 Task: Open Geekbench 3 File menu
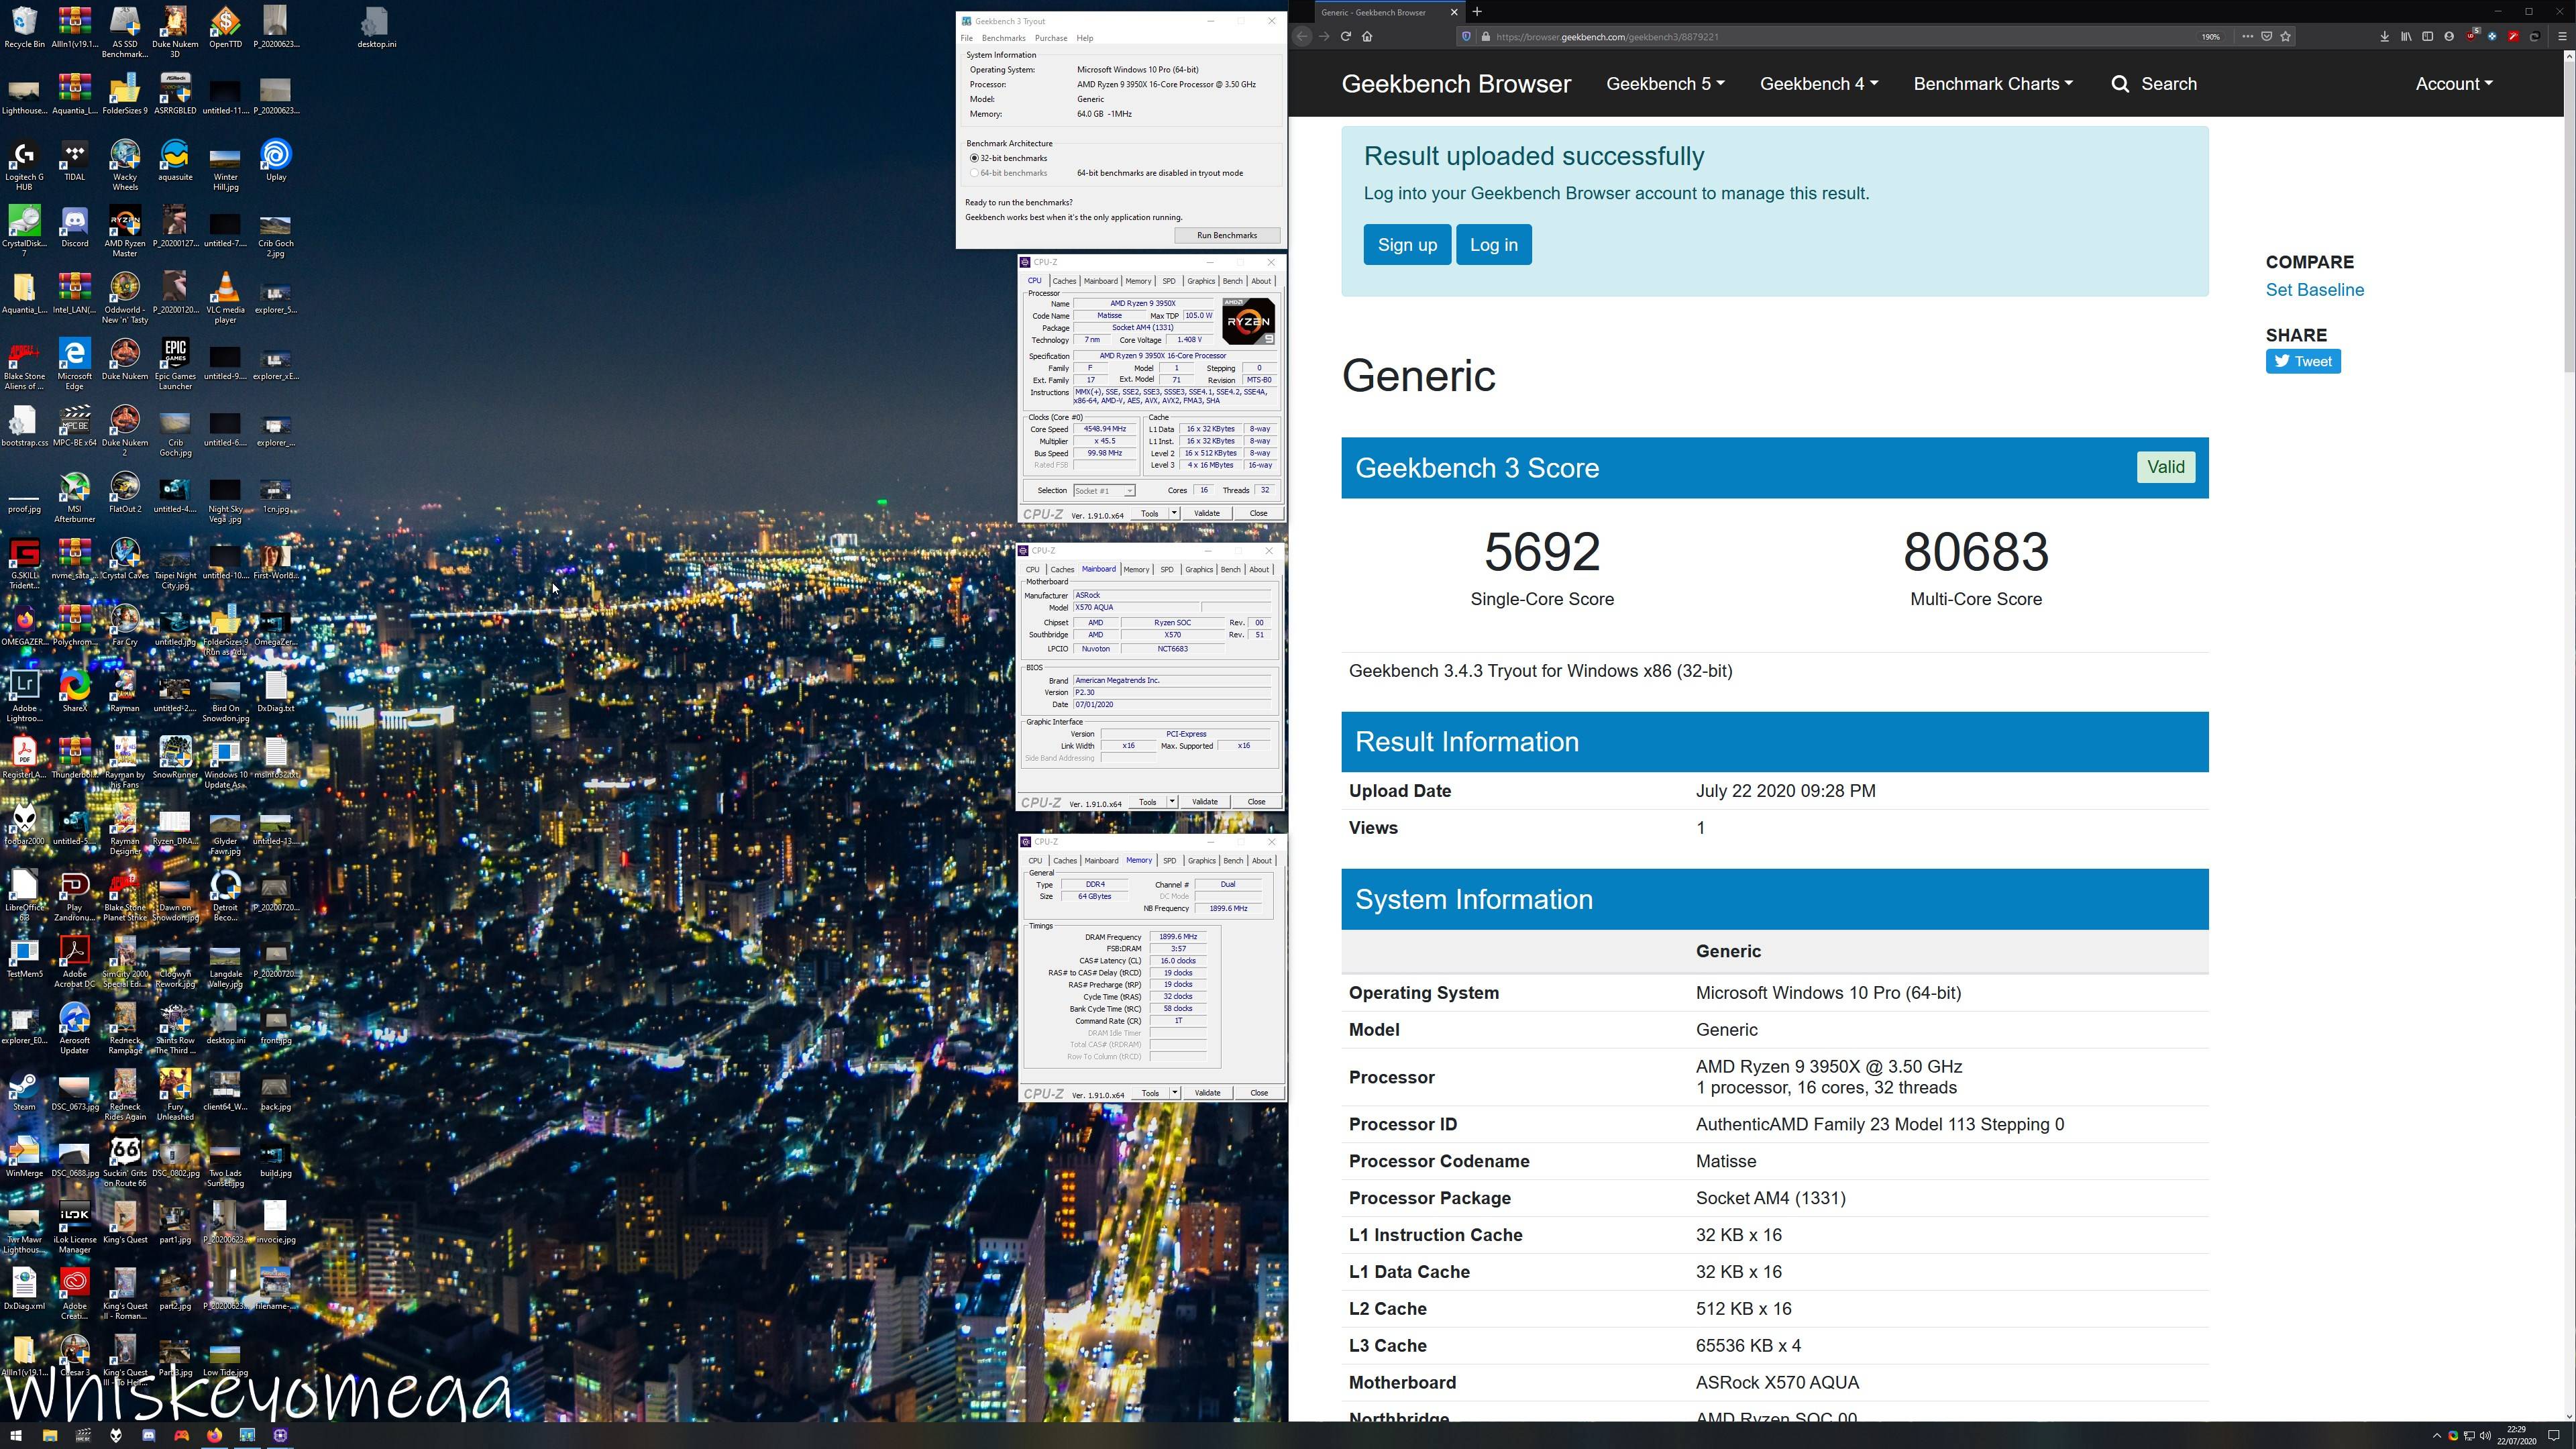(966, 38)
